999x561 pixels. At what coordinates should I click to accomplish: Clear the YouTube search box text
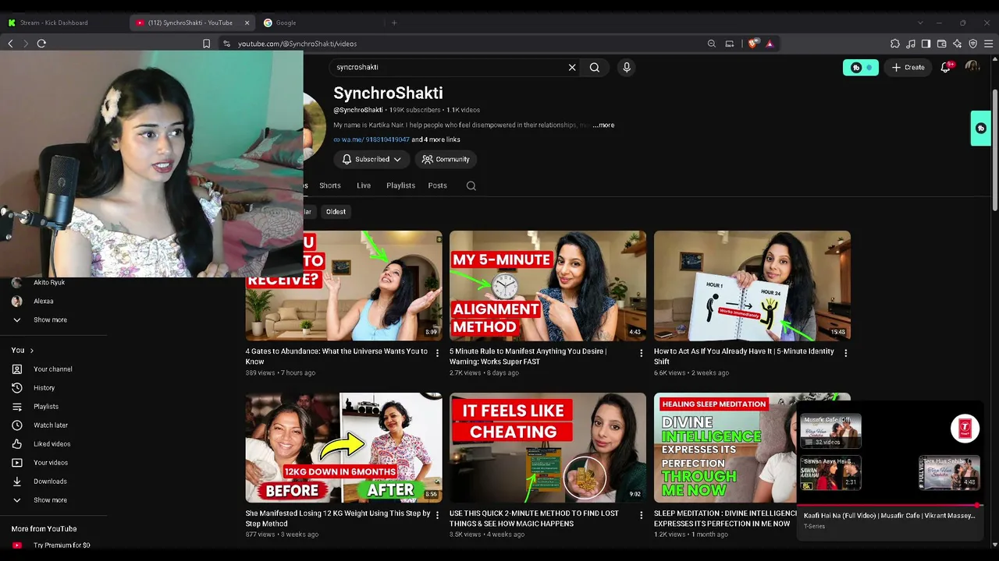(572, 67)
